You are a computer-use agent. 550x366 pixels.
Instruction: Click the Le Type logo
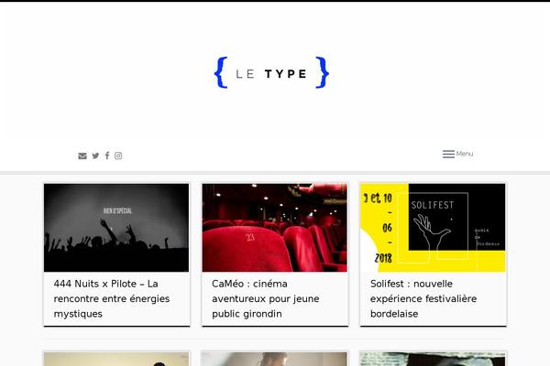[x=271, y=72]
